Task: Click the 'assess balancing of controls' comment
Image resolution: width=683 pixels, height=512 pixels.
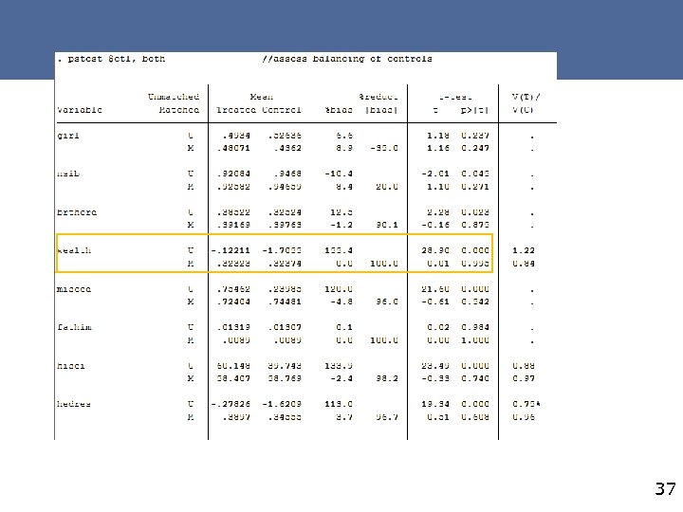Action: click(x=347, y=58)
